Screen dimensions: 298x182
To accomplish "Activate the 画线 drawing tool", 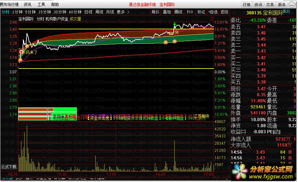I will [178, 12].
